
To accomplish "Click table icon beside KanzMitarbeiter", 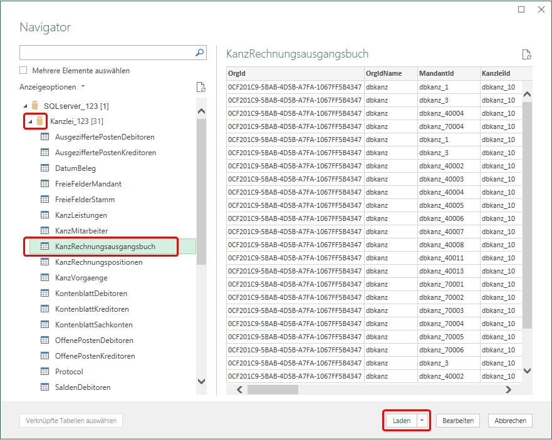I will point(44,230).
